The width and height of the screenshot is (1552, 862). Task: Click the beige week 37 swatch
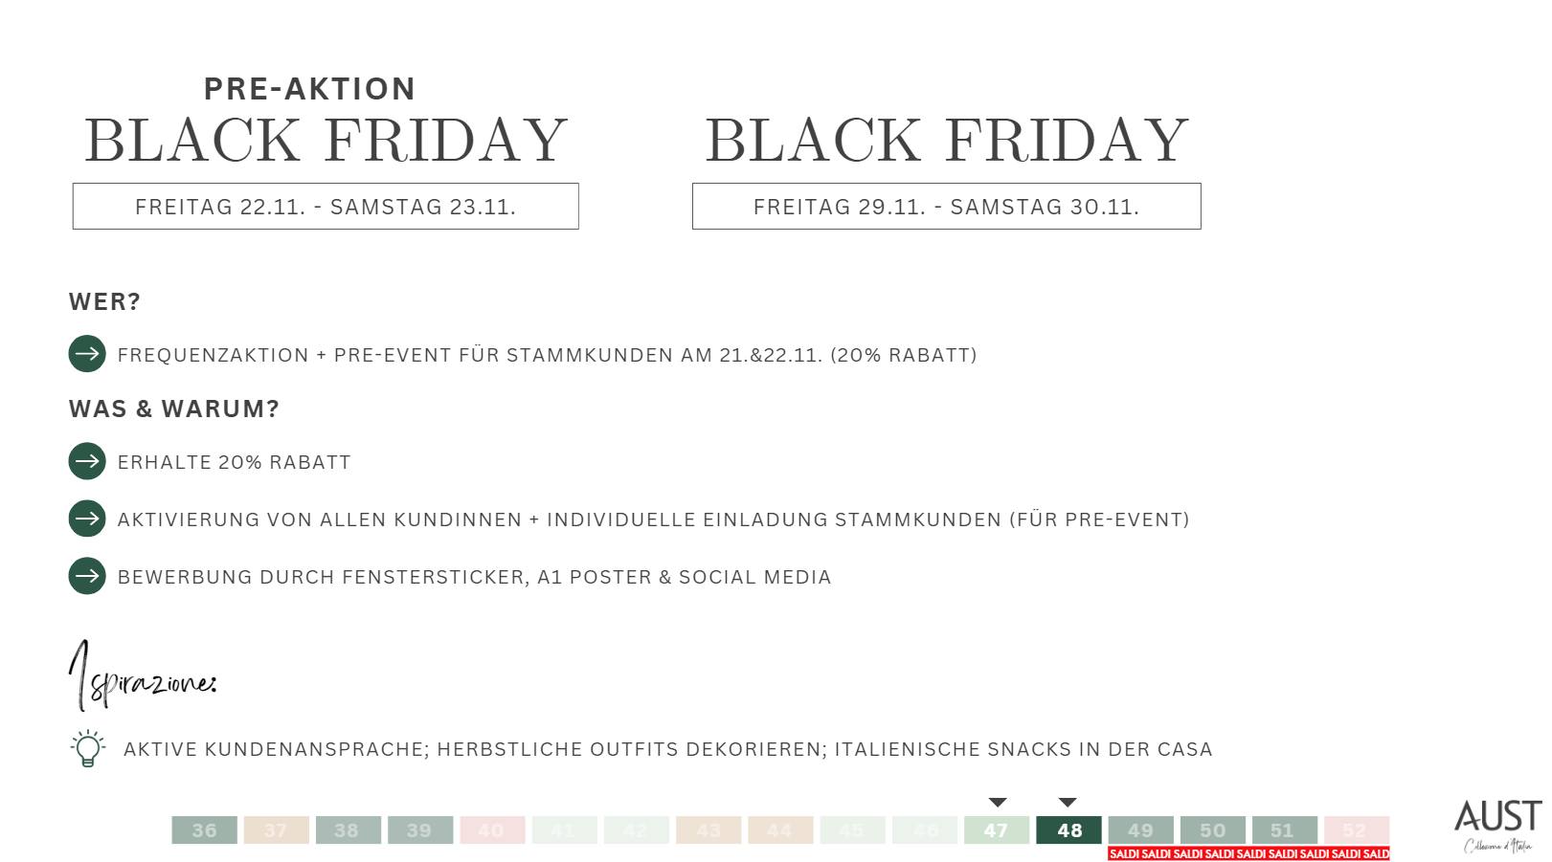[x=276, y=830]
